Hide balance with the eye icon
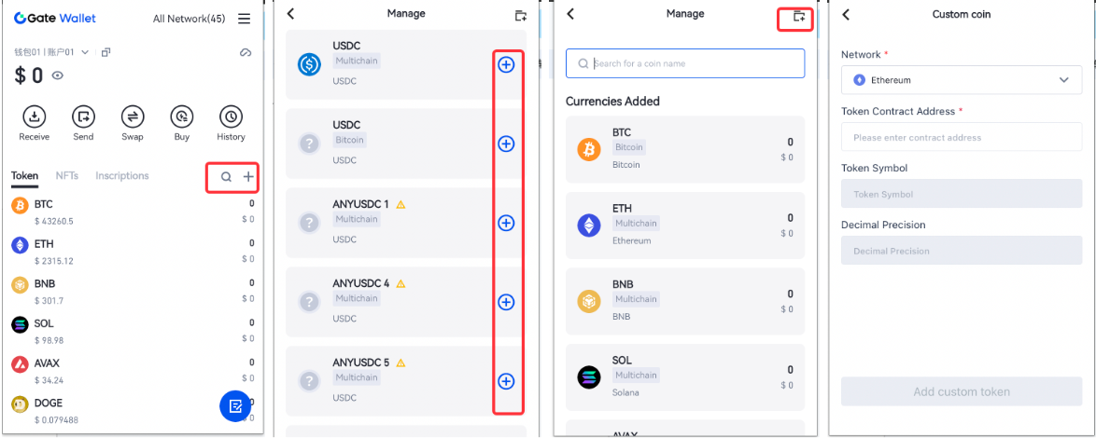1096x438 pixels. click(x=58, y=75)
